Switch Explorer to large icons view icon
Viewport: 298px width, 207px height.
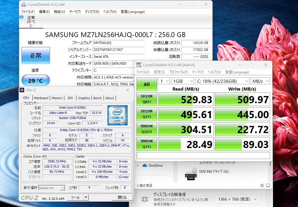[268, 185]
